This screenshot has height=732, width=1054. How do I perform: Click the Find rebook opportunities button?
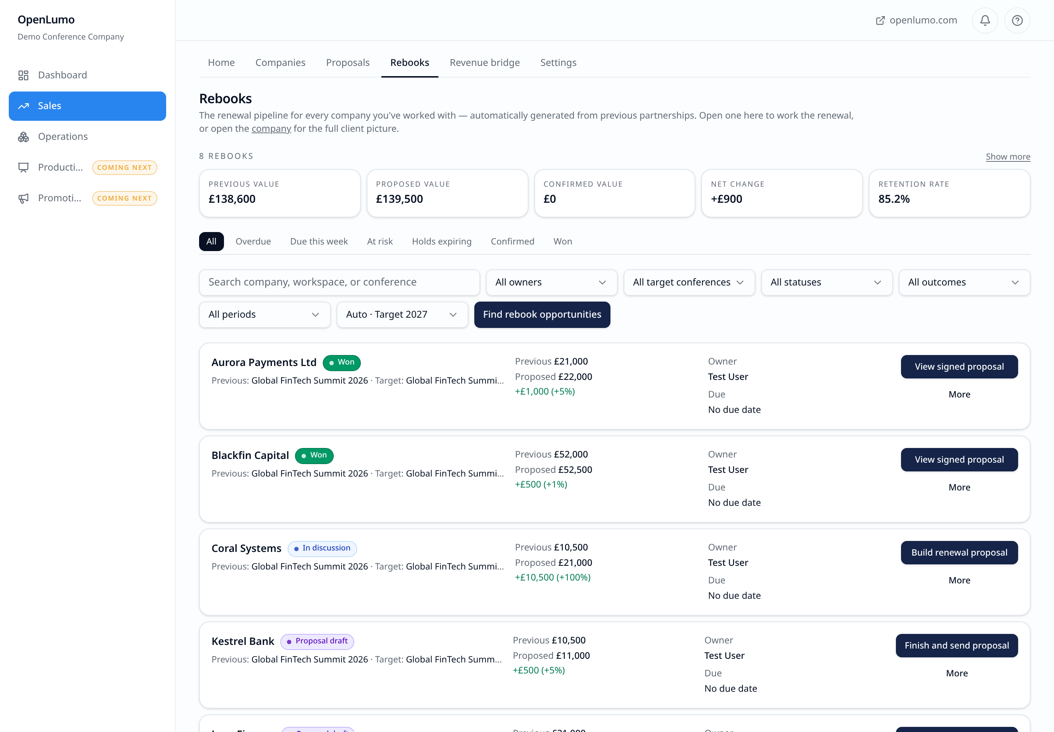[542, 315]
